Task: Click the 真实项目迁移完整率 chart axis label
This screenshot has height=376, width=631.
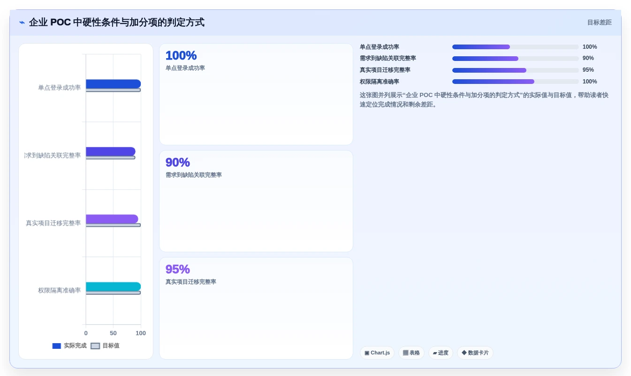Action: (x=53, y=223)
